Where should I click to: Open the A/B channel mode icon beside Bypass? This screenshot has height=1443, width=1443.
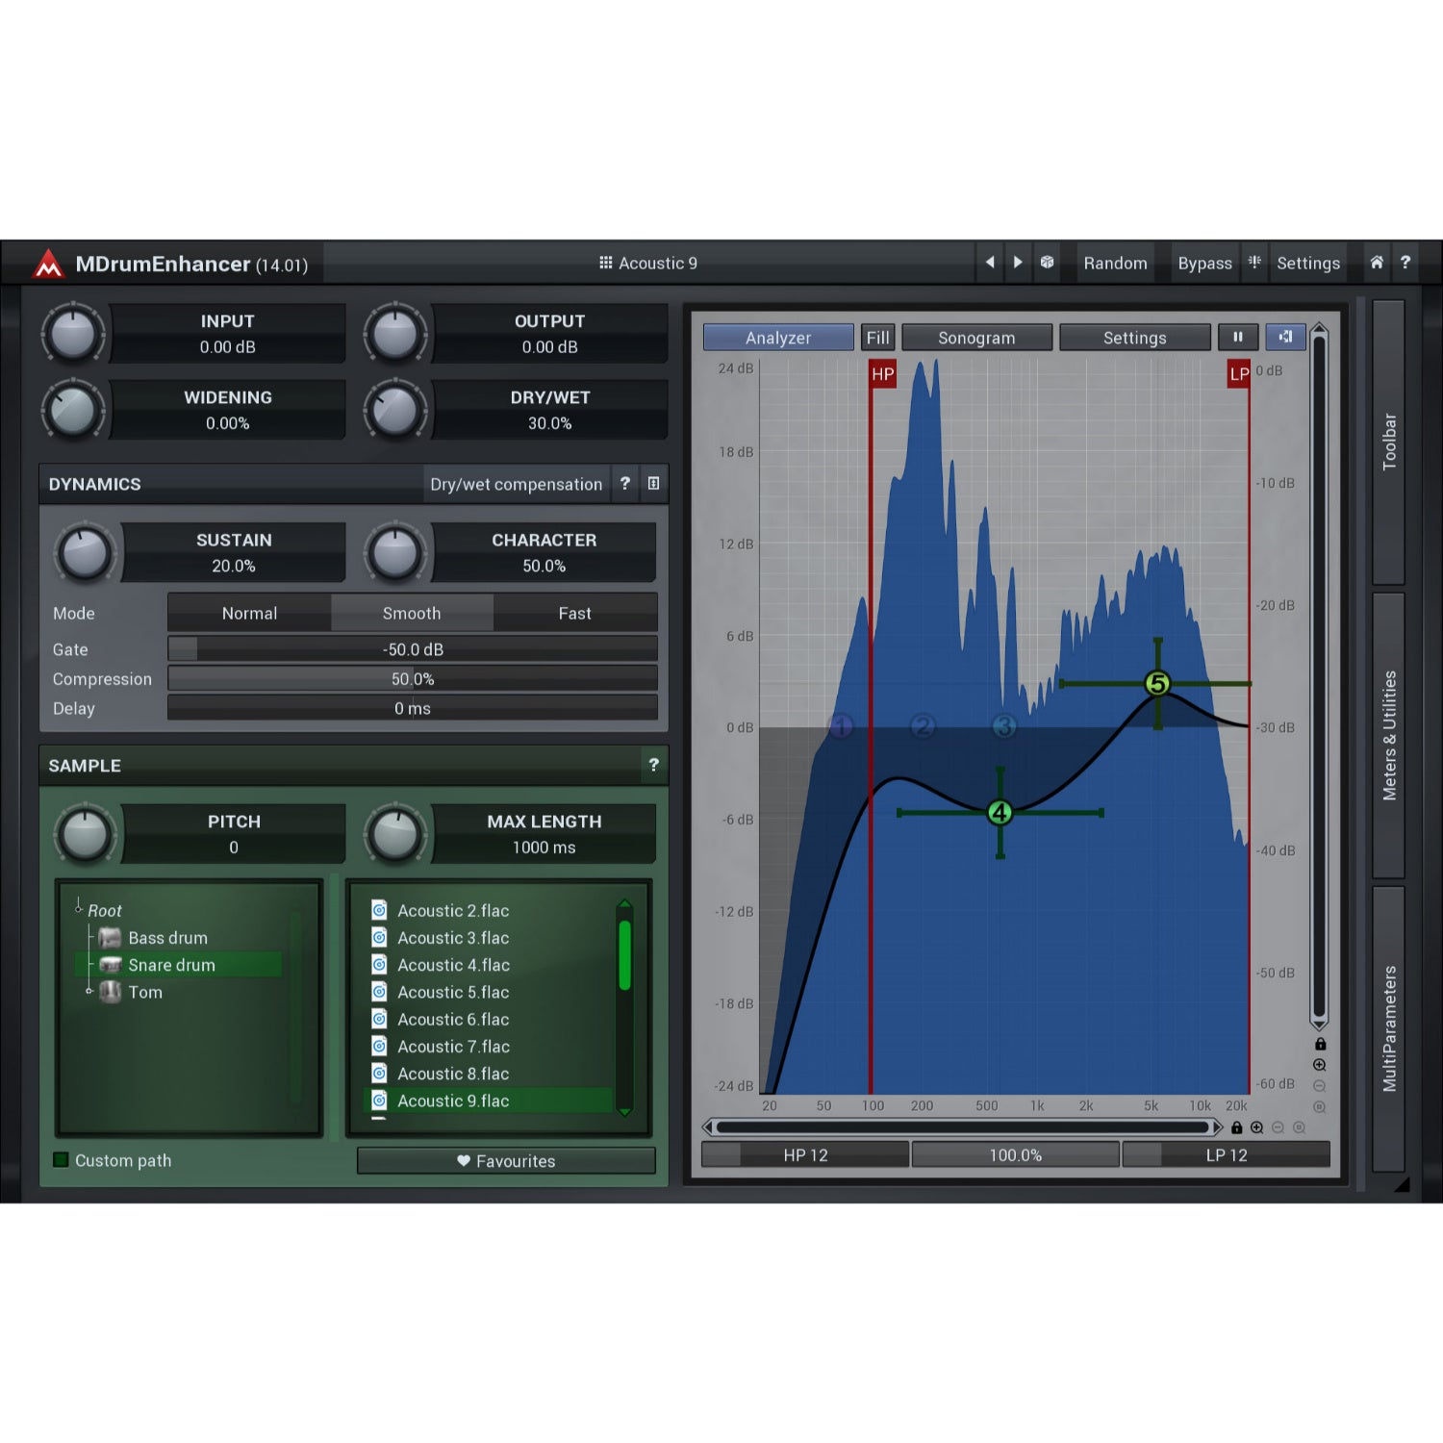[x=1254, y=262]
